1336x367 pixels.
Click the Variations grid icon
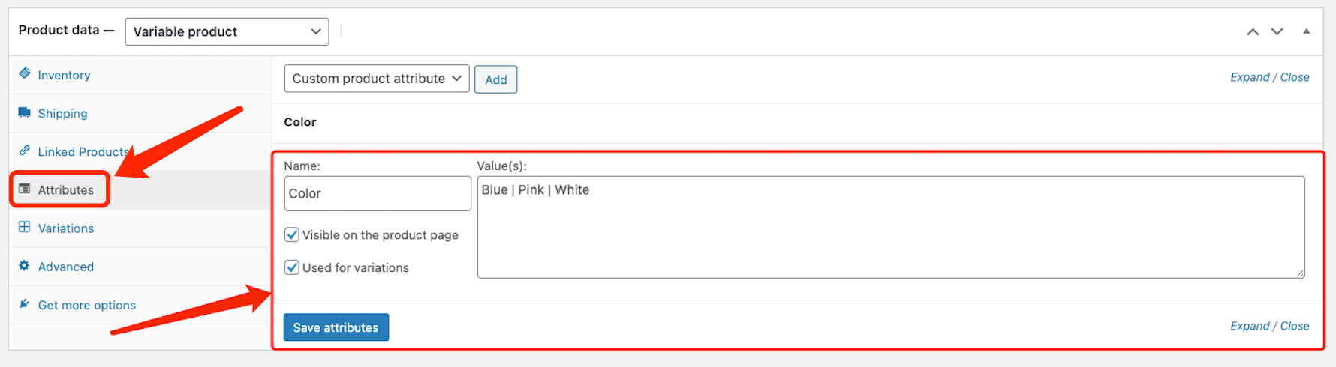click(25, 227)
